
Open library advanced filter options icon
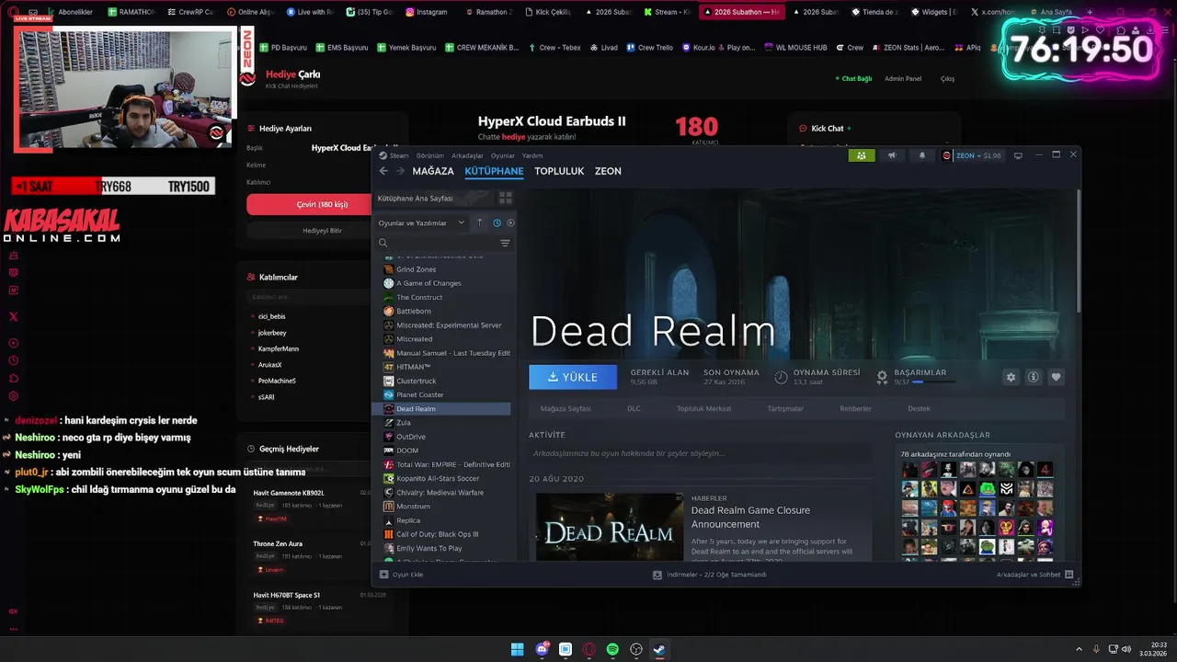coord(505,243)
